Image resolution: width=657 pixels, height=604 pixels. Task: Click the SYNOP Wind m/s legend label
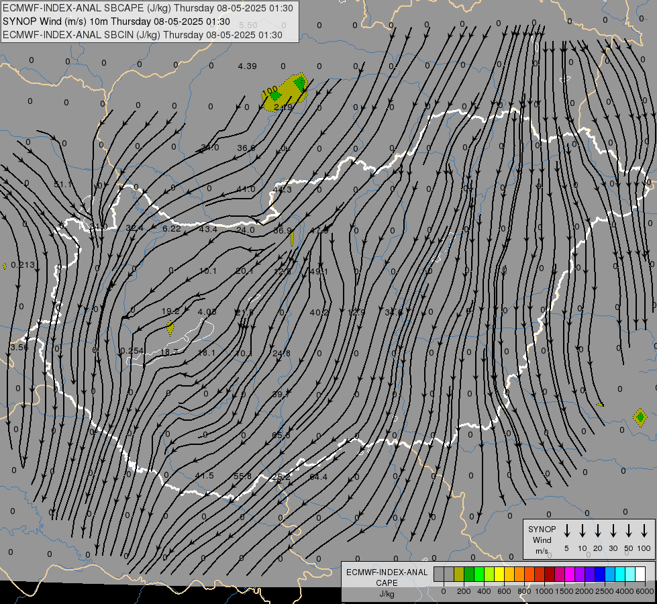[542, 540]
